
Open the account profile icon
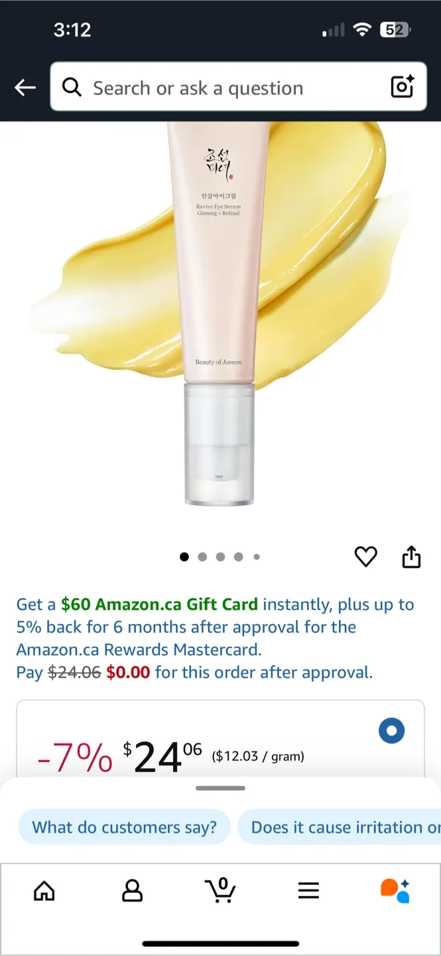pyautogui.click(x=133, y=890)
